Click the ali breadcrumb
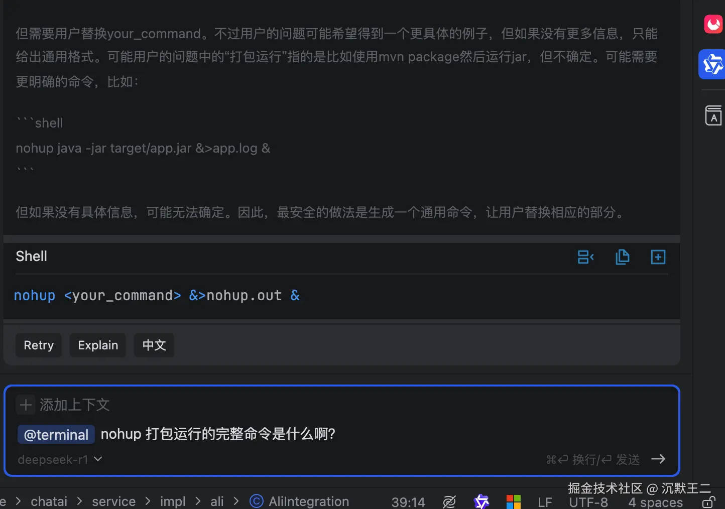725x509 pixels. [x=217, y=501]
